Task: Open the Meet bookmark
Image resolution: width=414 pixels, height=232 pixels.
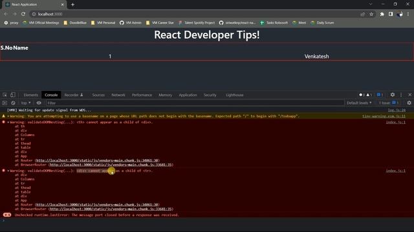Action: 300,23
